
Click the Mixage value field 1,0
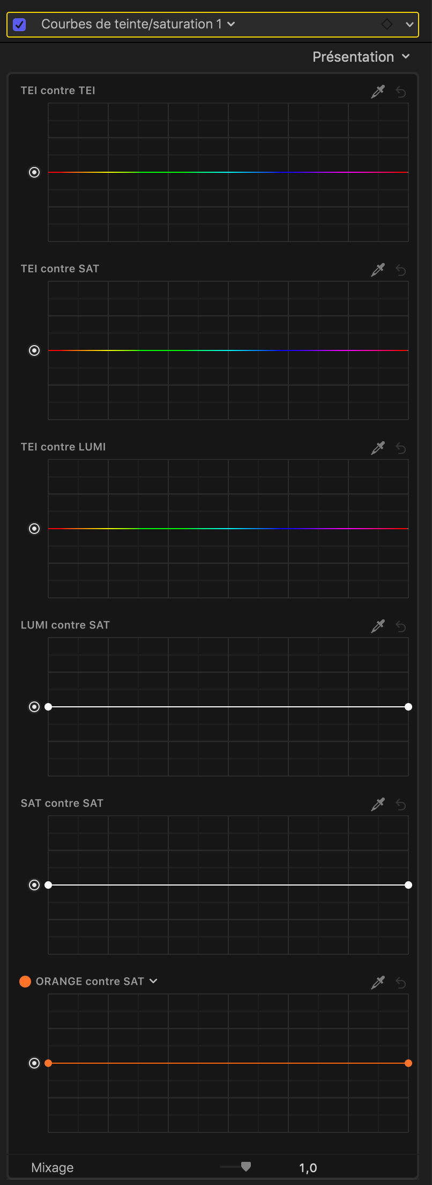coord(308,1168)
